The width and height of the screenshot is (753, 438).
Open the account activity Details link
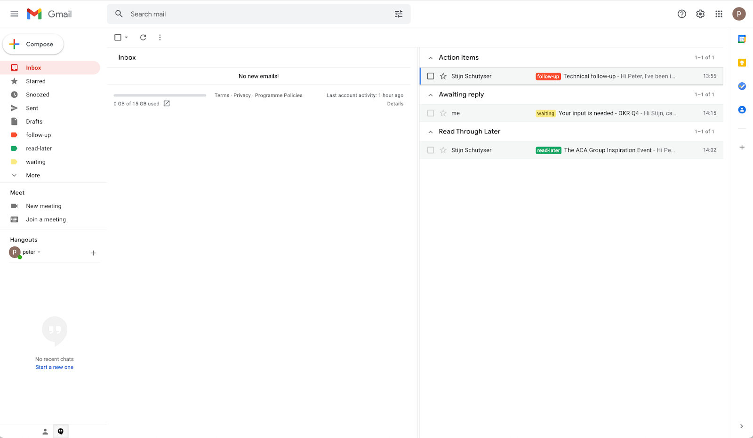pyautogui.click(x=395, y=104)
